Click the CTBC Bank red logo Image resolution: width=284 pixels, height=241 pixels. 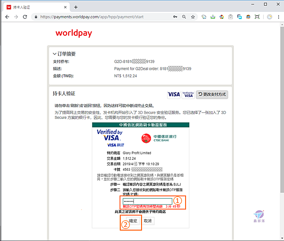pos(146,138)
